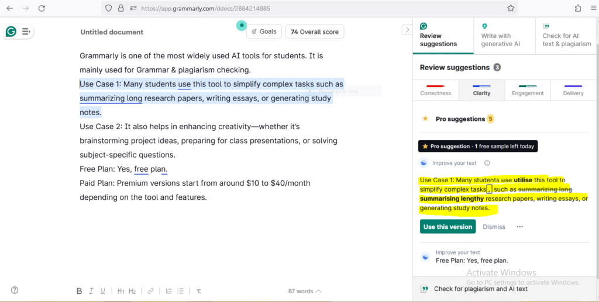The height and width of the screenshot is (302, 599).
Task: Click the Untitled document title
Action: point(112,32)
